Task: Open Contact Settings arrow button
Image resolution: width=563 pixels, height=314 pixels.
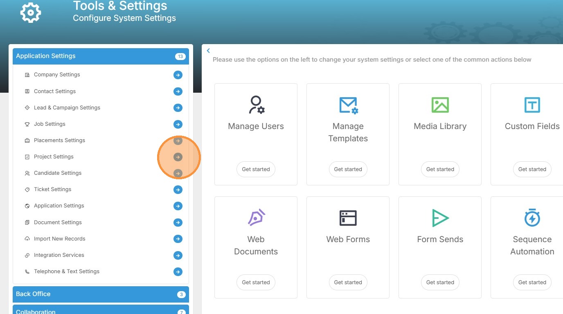Action: 178,91
